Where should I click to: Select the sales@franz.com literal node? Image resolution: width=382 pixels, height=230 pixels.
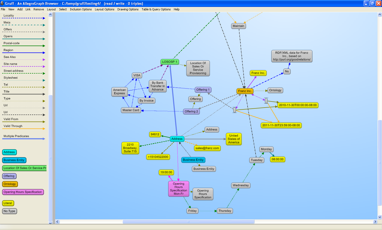click(207, 148)
